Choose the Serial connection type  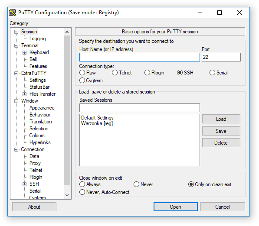212,73
